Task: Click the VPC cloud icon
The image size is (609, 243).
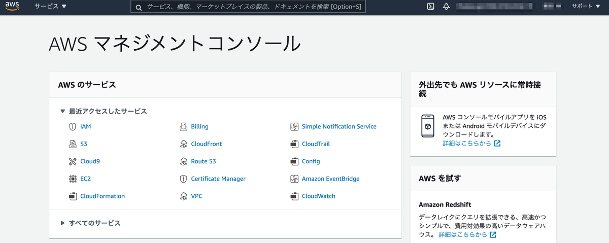Action: coord(183,196)
